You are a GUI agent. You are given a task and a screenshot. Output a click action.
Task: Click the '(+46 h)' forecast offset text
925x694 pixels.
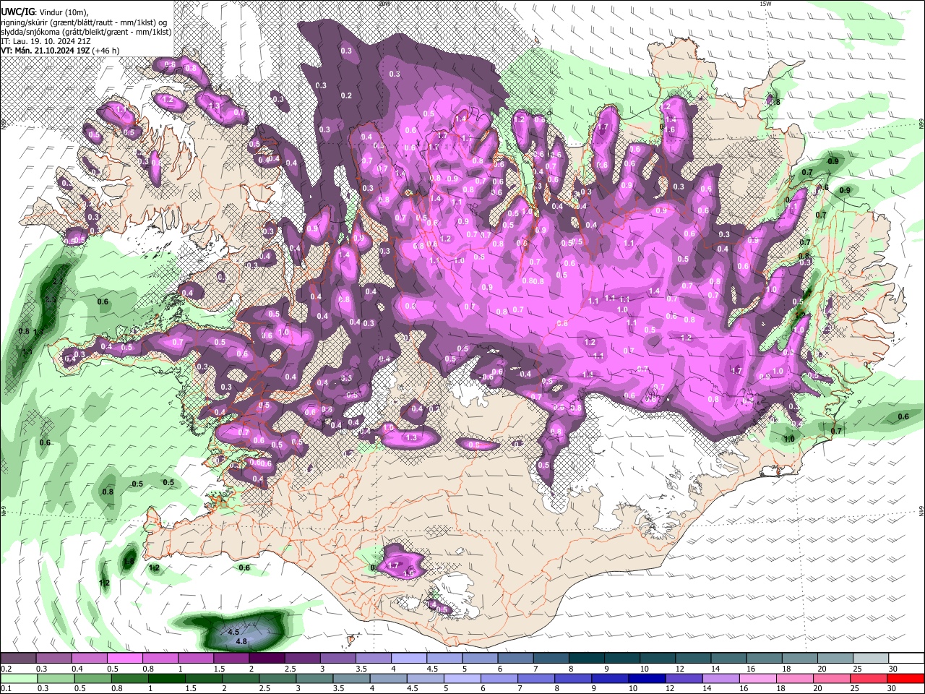[106, 51]
